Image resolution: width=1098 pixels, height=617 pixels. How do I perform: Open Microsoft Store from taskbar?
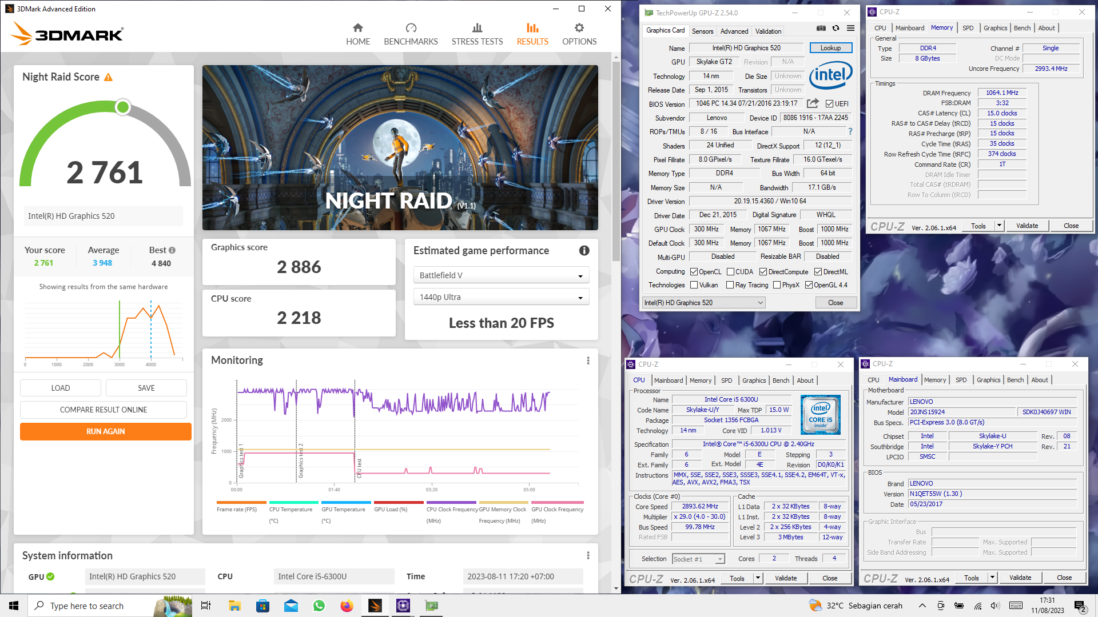262,606
